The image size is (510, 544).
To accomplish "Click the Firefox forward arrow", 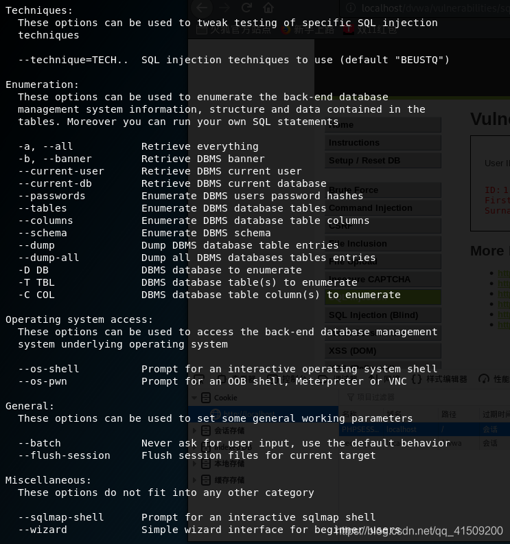I will coord(224,8).
